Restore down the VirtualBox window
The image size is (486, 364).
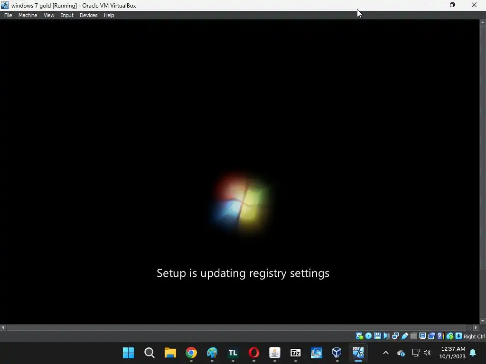click(452, 5)
